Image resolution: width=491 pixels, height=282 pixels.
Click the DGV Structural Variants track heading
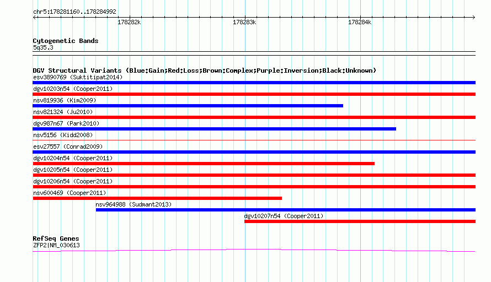(x=205, y=70)
